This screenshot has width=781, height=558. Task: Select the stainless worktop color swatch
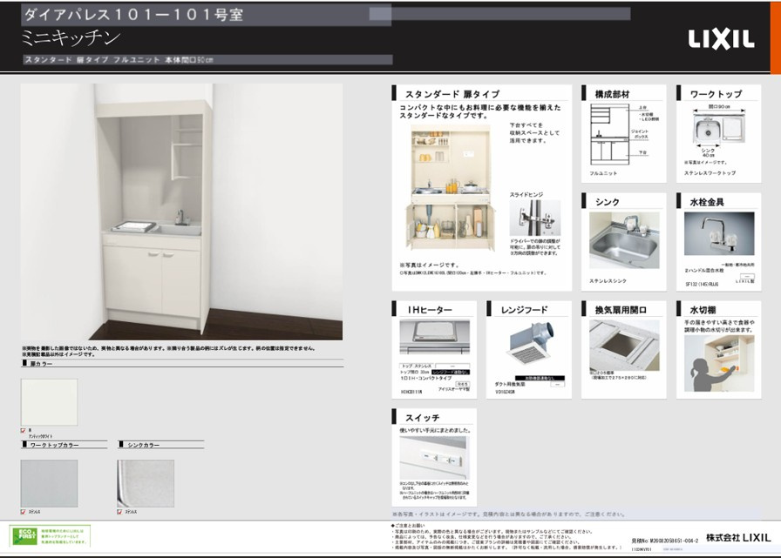click(x=49, y=483)
